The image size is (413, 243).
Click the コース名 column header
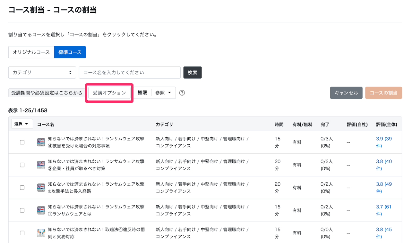tap(46, 124)
